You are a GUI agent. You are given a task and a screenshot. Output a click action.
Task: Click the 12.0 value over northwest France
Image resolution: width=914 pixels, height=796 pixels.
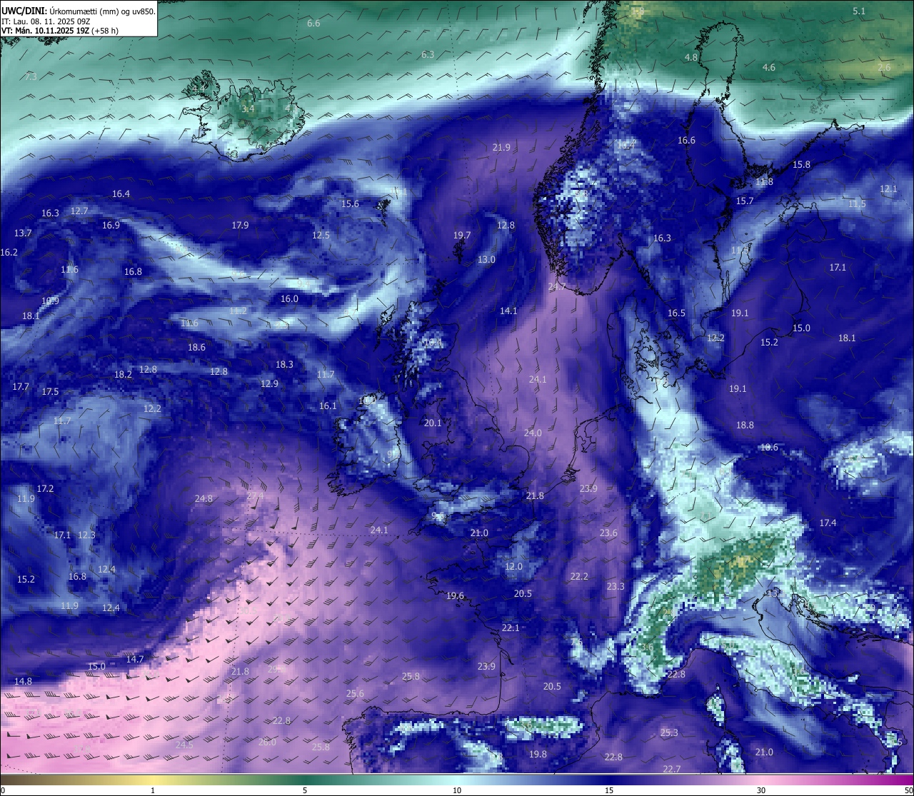point(513,567)
